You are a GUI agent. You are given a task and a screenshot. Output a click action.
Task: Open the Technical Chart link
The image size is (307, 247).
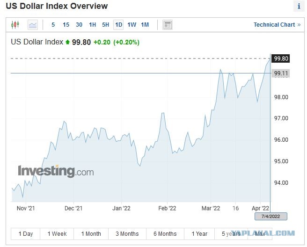coord(277,25)
